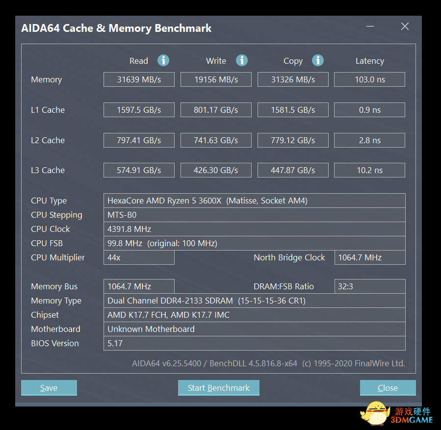This screenshot has height=430, width=441.
Task: Click North Bridge Clock value 1064.7 MHz
Action: (x=370, y=258)
